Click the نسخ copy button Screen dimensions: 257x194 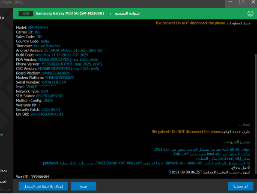point(83,186)
